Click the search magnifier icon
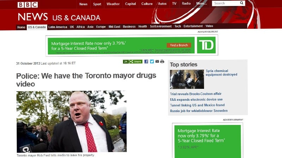The width and height of the screenshot is (282, 158). point(242,3)
